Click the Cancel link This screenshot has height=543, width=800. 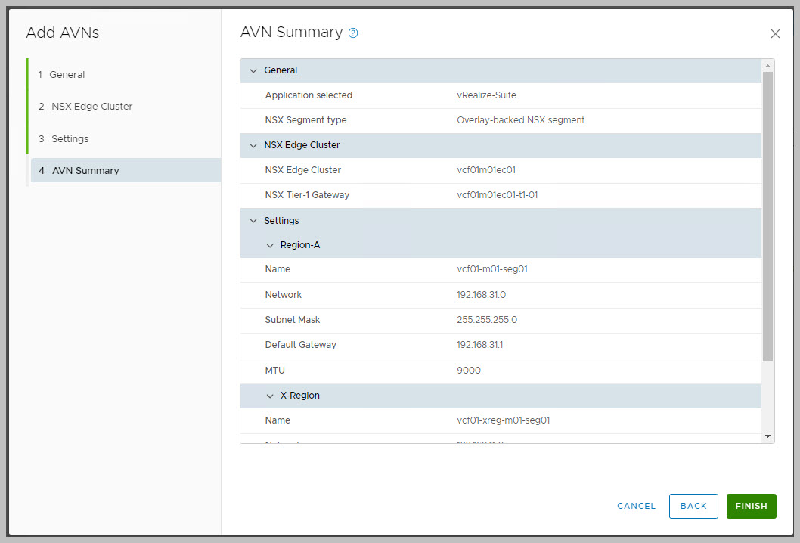pyautogui.click(x=636, y=507)
